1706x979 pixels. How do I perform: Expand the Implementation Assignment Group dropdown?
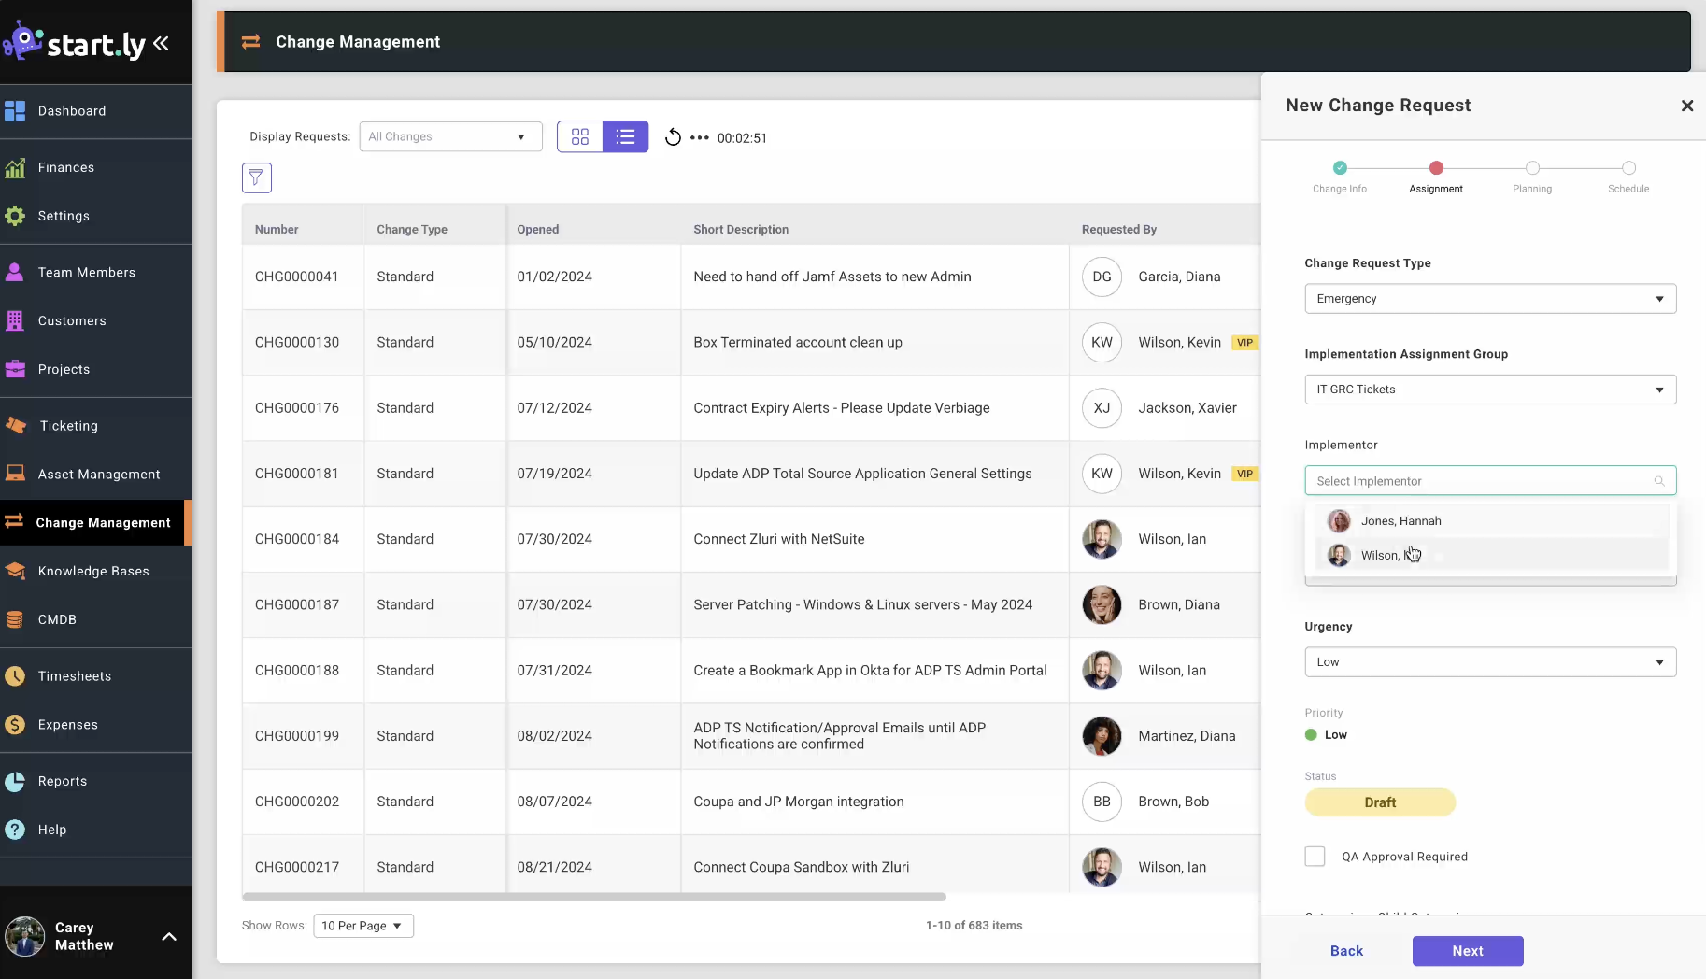pos(1490,390)
